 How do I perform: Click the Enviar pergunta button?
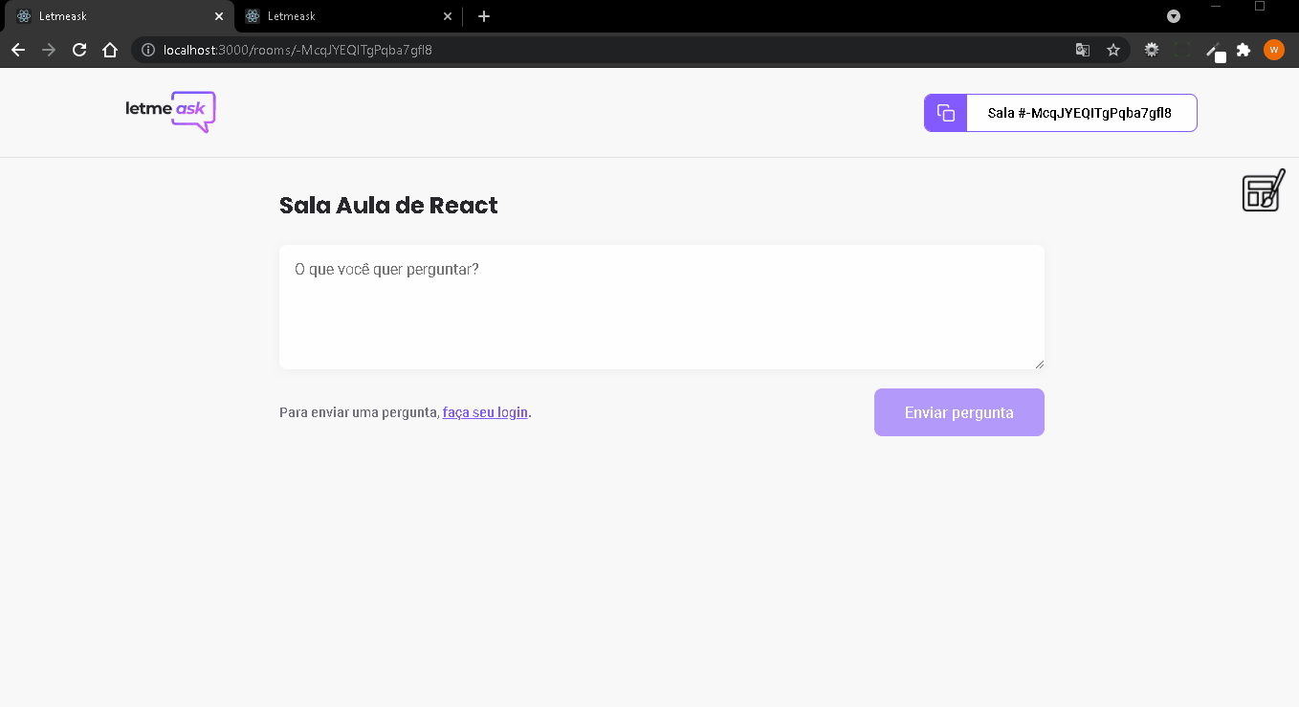pos(959,412)
